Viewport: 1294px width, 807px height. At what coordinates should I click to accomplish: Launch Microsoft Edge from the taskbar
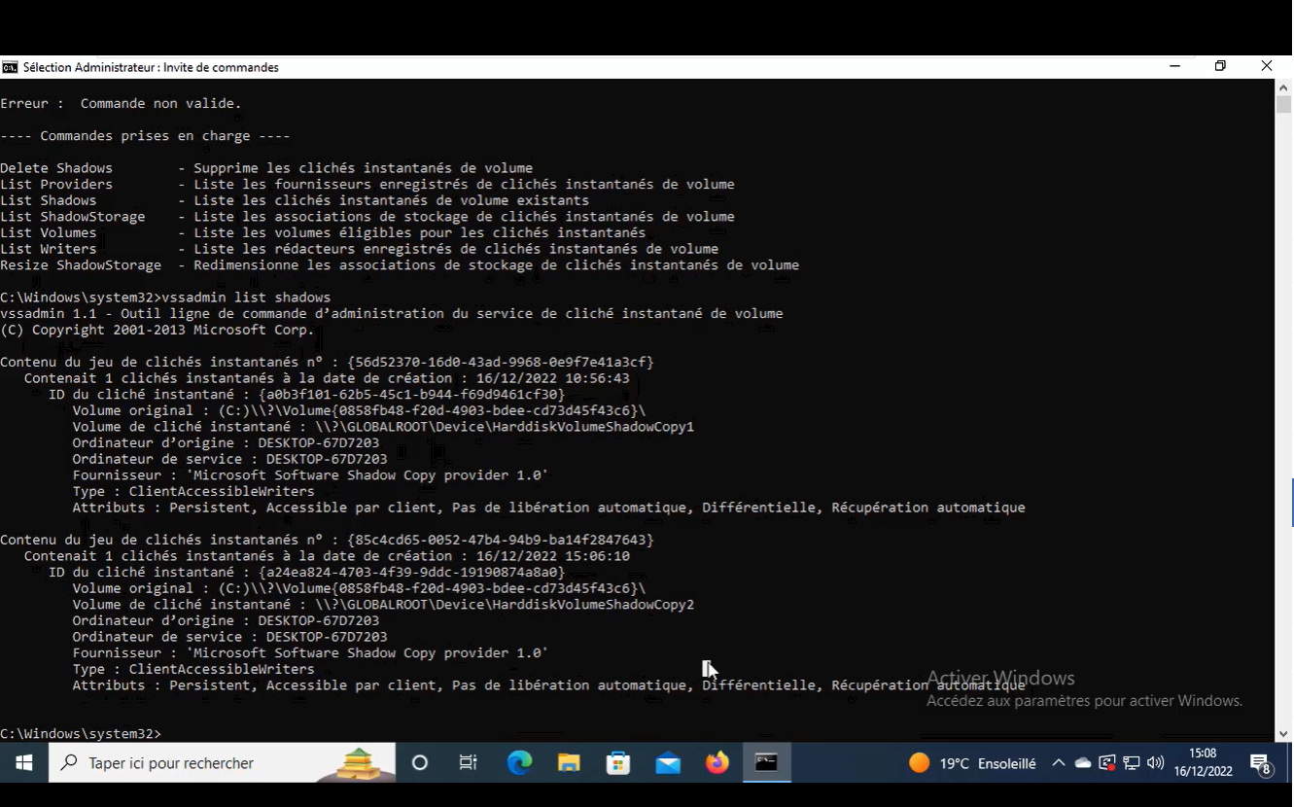[x=519, y=763]
